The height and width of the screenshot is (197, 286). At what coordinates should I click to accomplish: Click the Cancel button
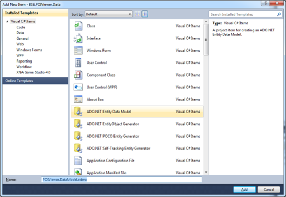pyautogui.click(x=269, y=189)
